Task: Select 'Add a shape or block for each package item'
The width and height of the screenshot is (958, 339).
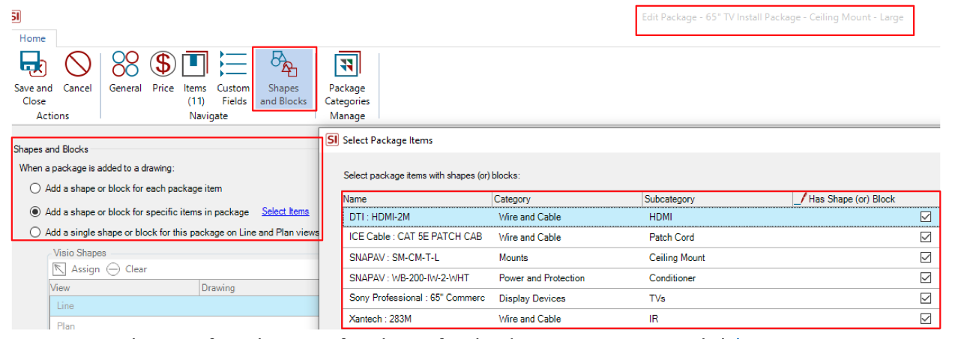Action: [x=35, y=189]
